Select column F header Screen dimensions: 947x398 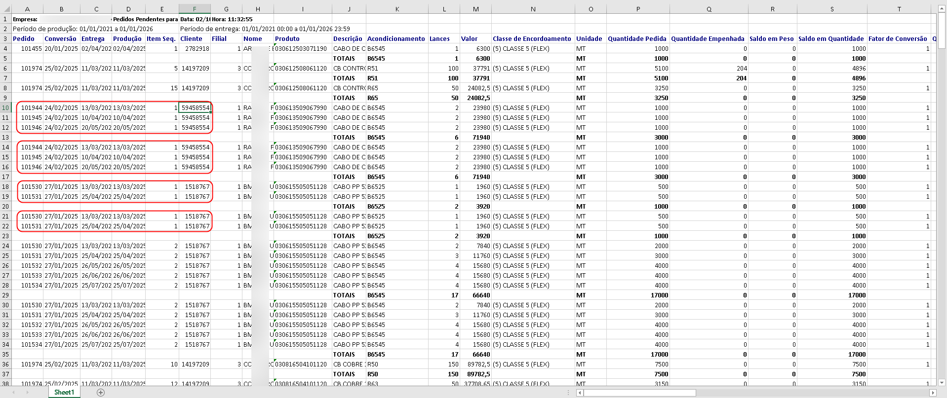(195, 9)
